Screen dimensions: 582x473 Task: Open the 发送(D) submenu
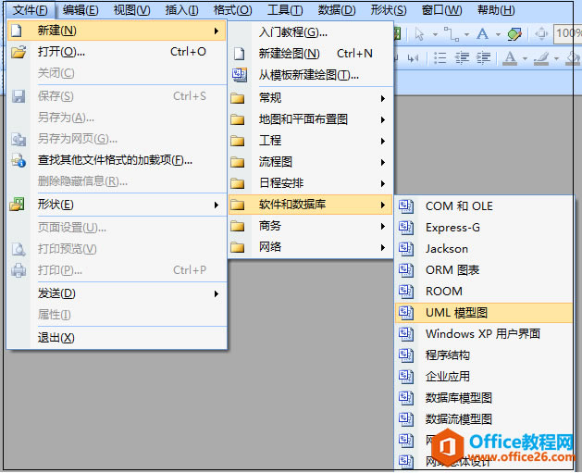[x=117, y=293]
